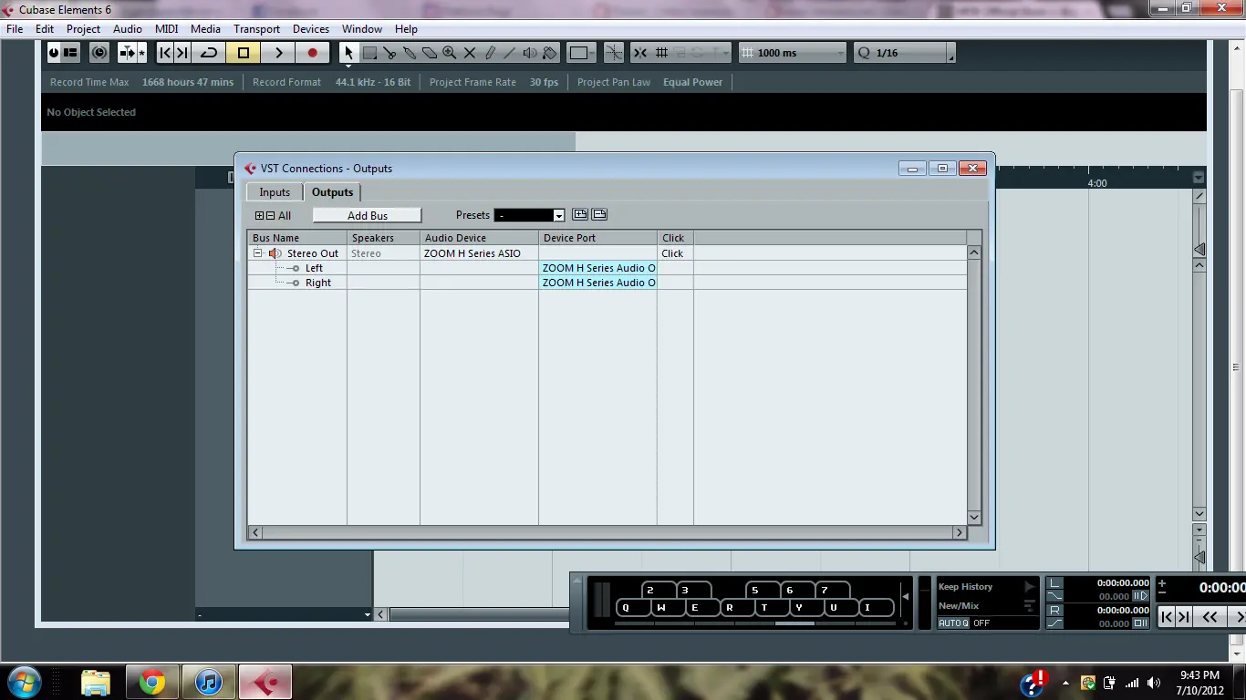This screenshot has width=1246, height=700.
Task: Remove the selected VST Connections preset
Action: tap(599, 215)
